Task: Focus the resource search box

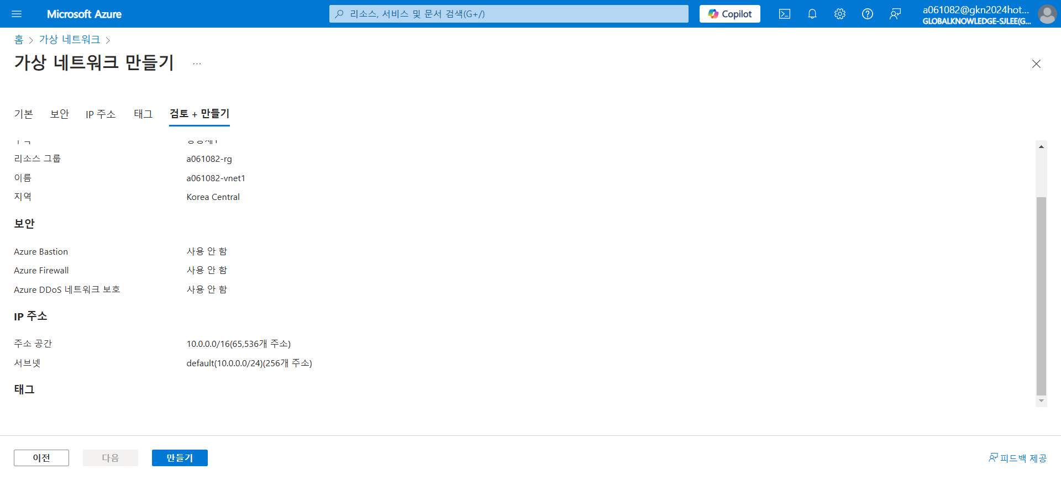Action: pyautogui.click(x=509, y=14)
